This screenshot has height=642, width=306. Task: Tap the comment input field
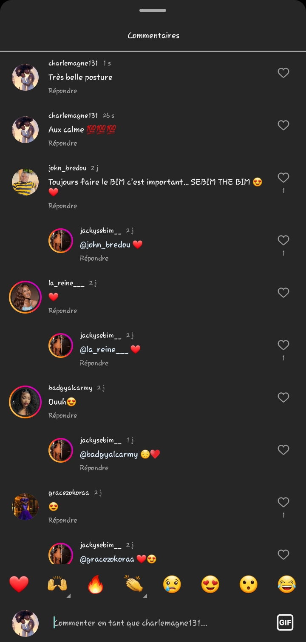pos(161,623)
